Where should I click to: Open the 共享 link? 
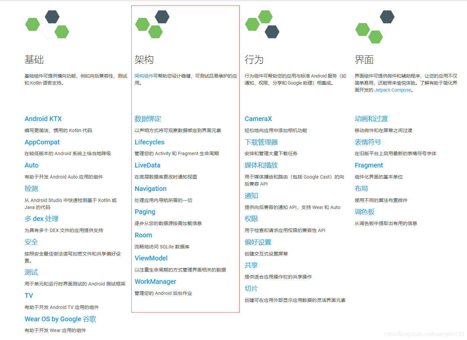(x=251, y=265)
